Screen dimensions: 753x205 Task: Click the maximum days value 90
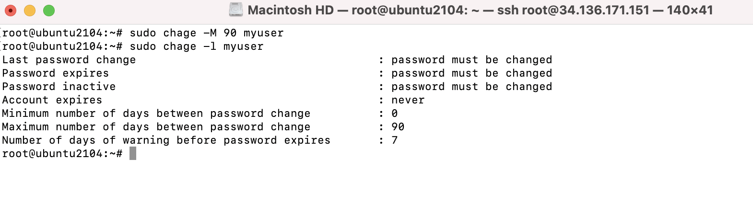coord(398,127)
